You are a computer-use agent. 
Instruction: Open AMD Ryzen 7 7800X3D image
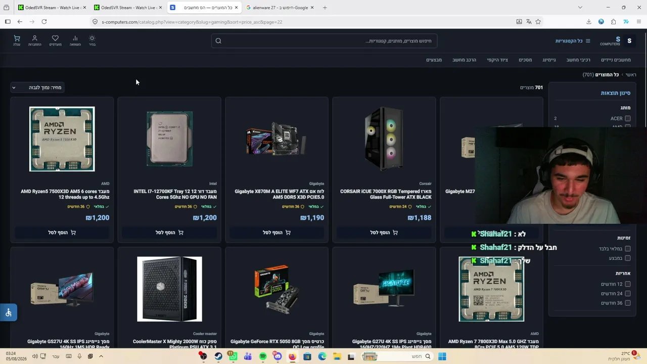click(491, 289)
